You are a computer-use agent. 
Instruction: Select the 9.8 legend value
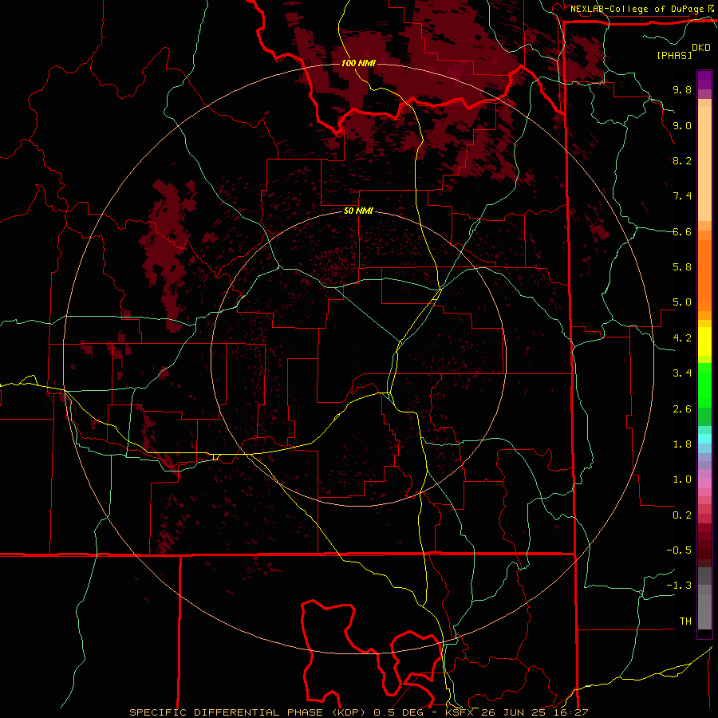(682, 89)
